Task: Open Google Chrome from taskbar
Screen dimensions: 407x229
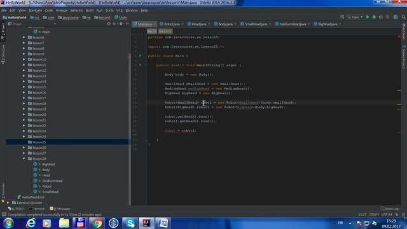Action: click(x=97, y=223)
